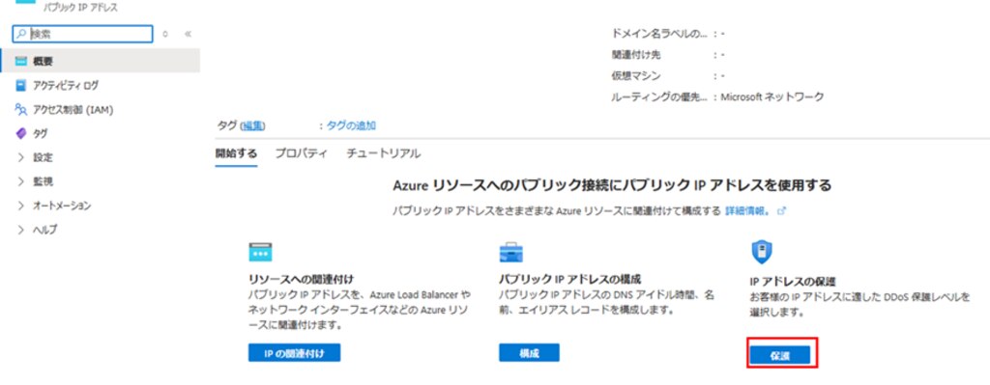Click the 仮想マシン field label
The height and width of the screenshot is (385, 990).
tap(636, 75)
